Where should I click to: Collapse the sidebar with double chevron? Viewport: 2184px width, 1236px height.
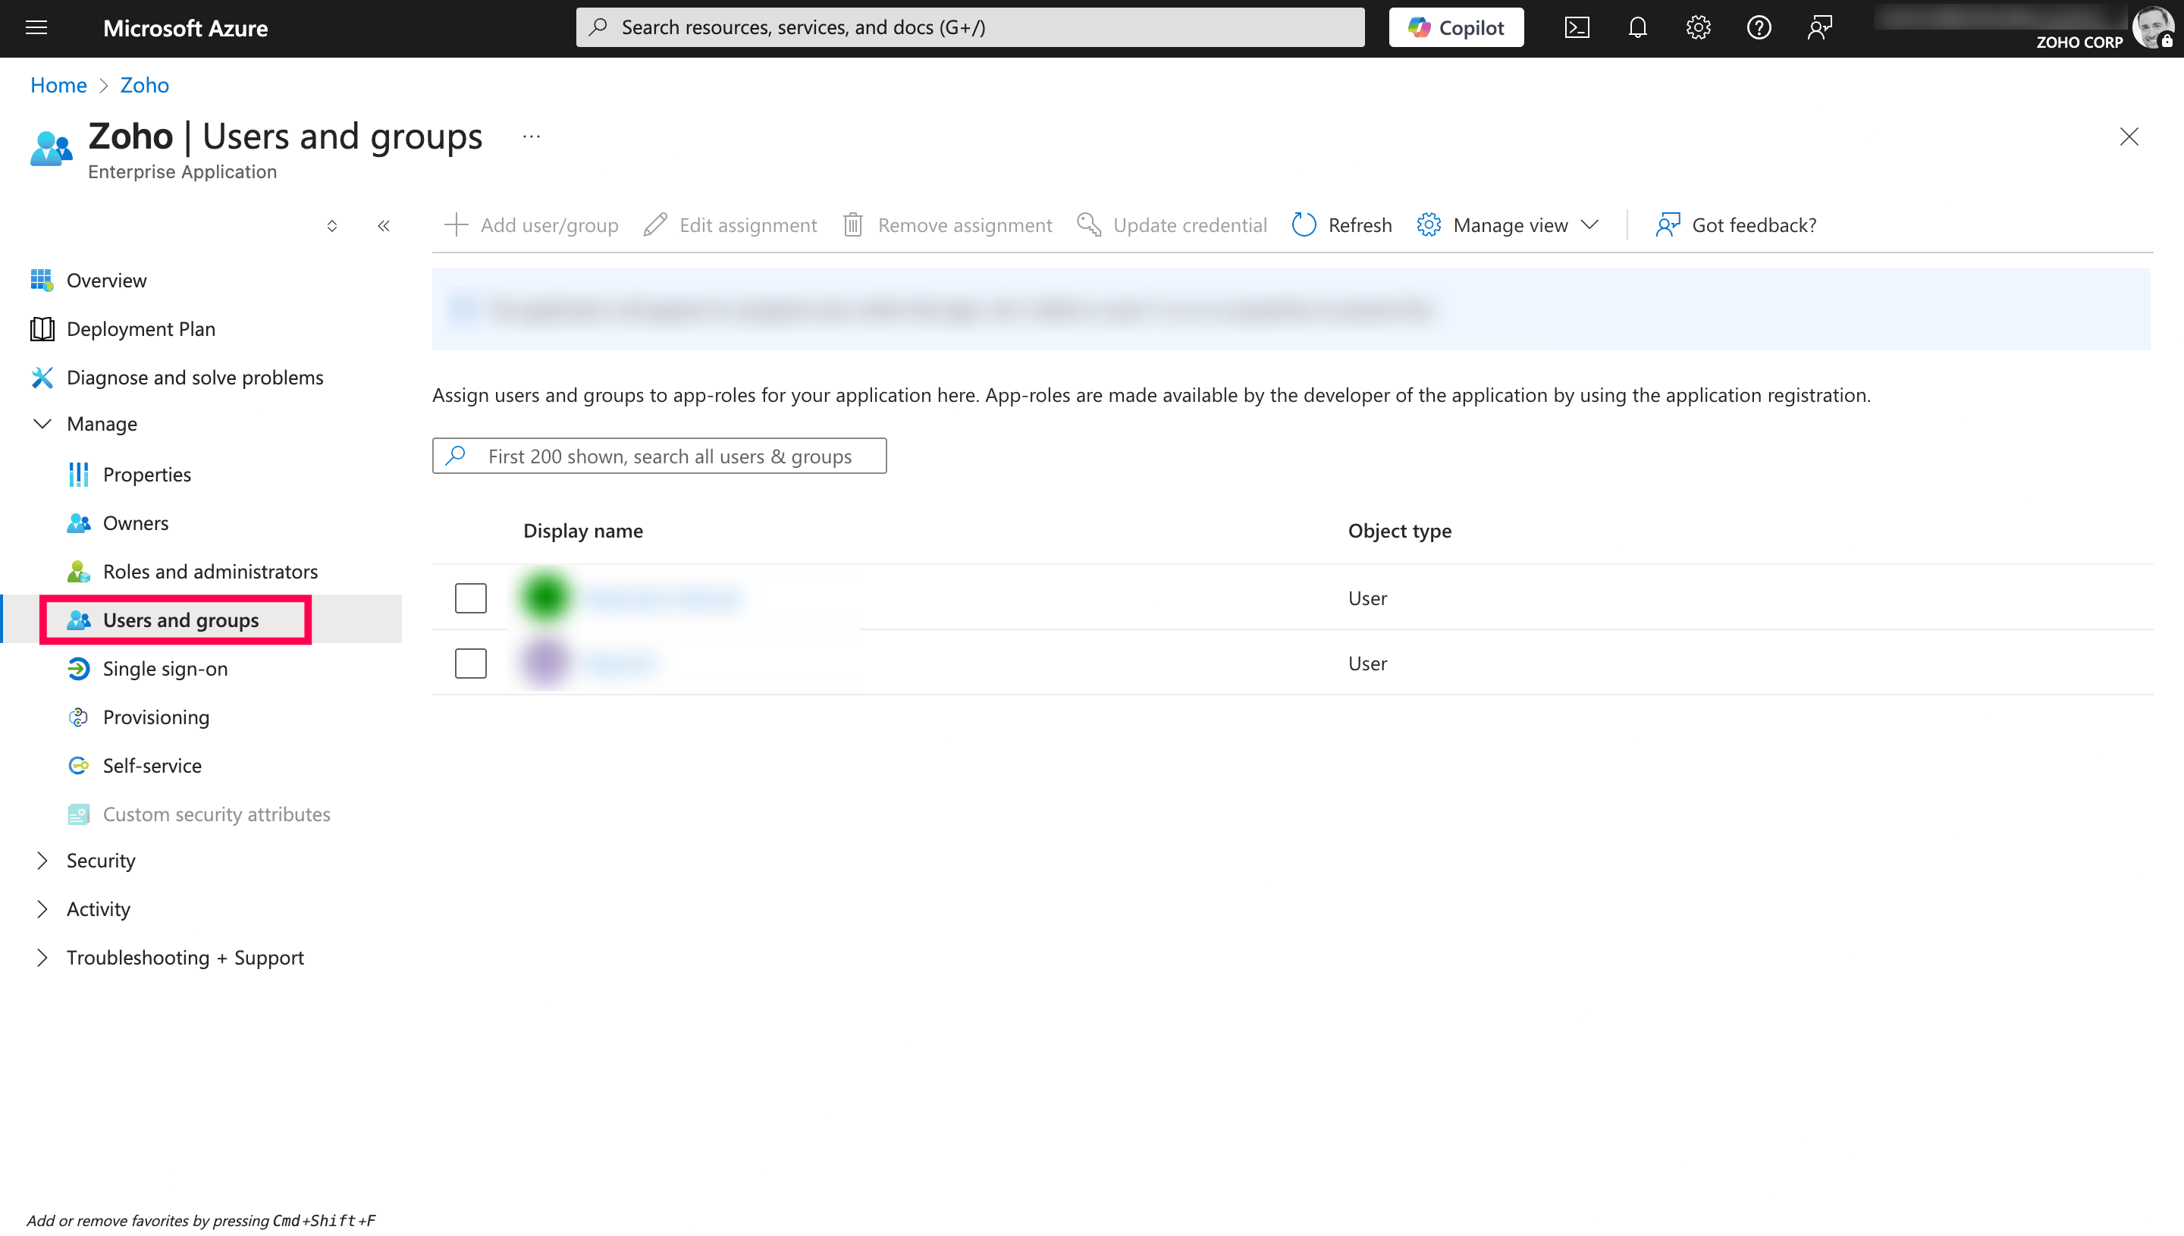pos(384,226)
